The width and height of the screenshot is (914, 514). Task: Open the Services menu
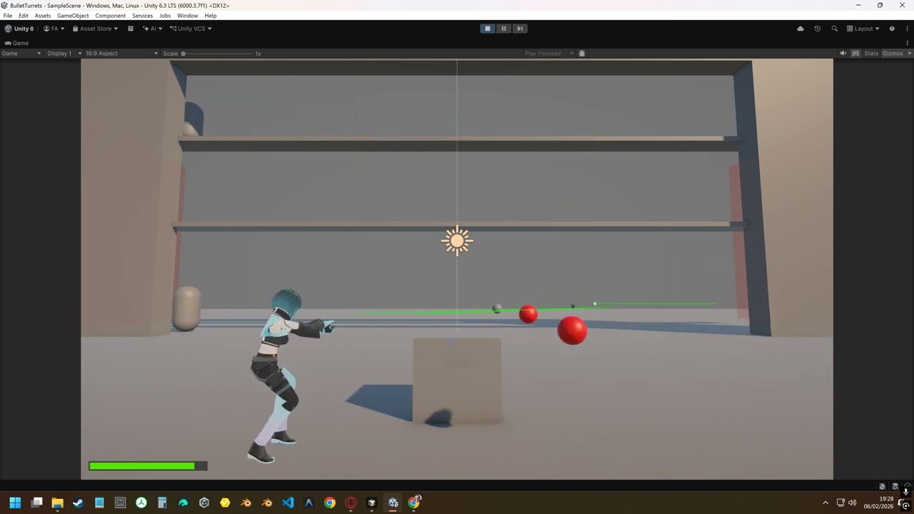142,16
